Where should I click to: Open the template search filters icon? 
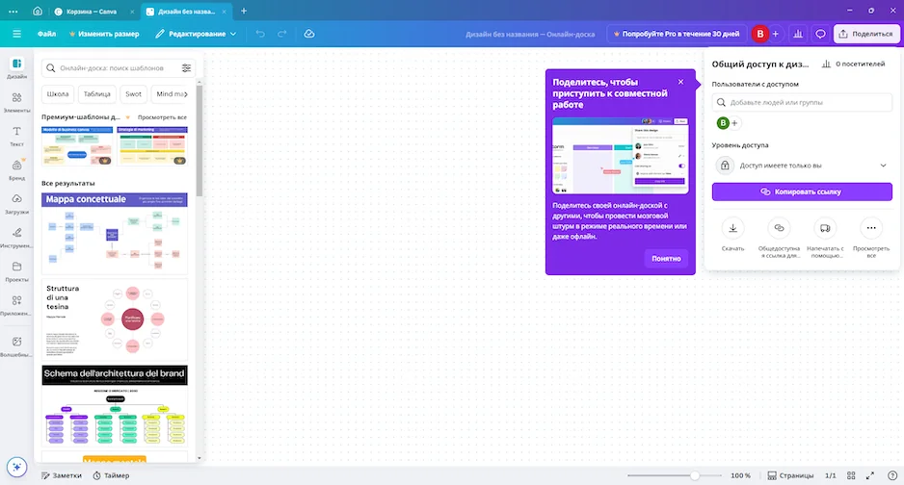(186, 68)
